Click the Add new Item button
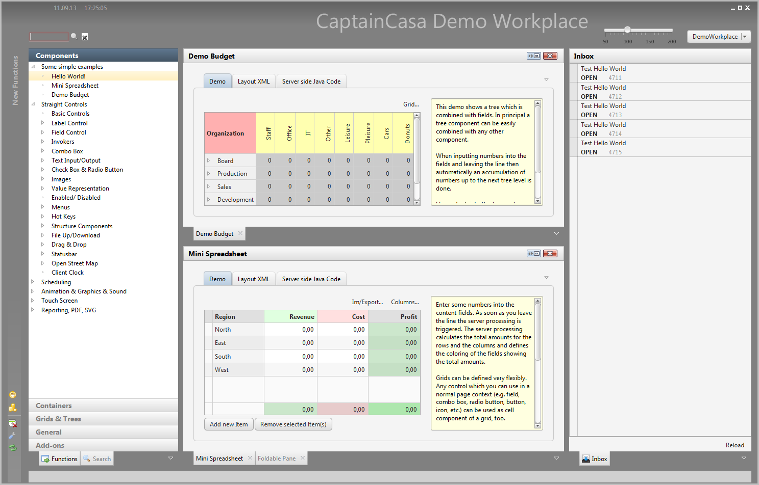 (229, 424)
